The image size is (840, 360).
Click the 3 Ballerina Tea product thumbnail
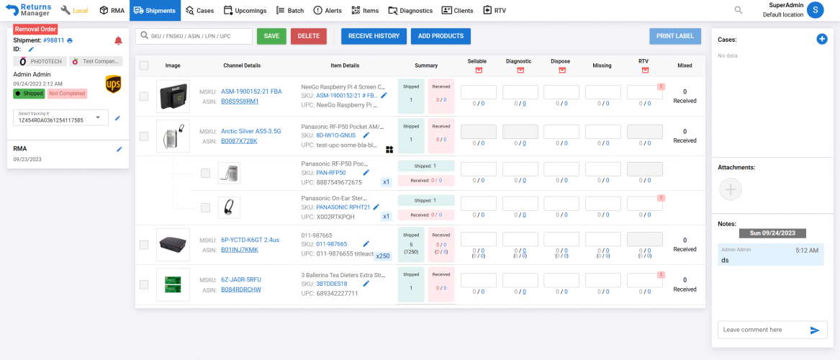pyautogui.click(x=173, y=284)
